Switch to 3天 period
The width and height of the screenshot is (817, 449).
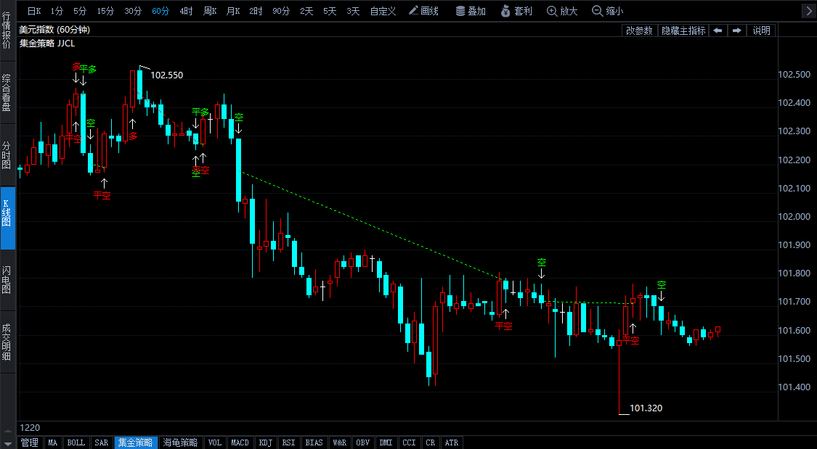click(353, 11)
